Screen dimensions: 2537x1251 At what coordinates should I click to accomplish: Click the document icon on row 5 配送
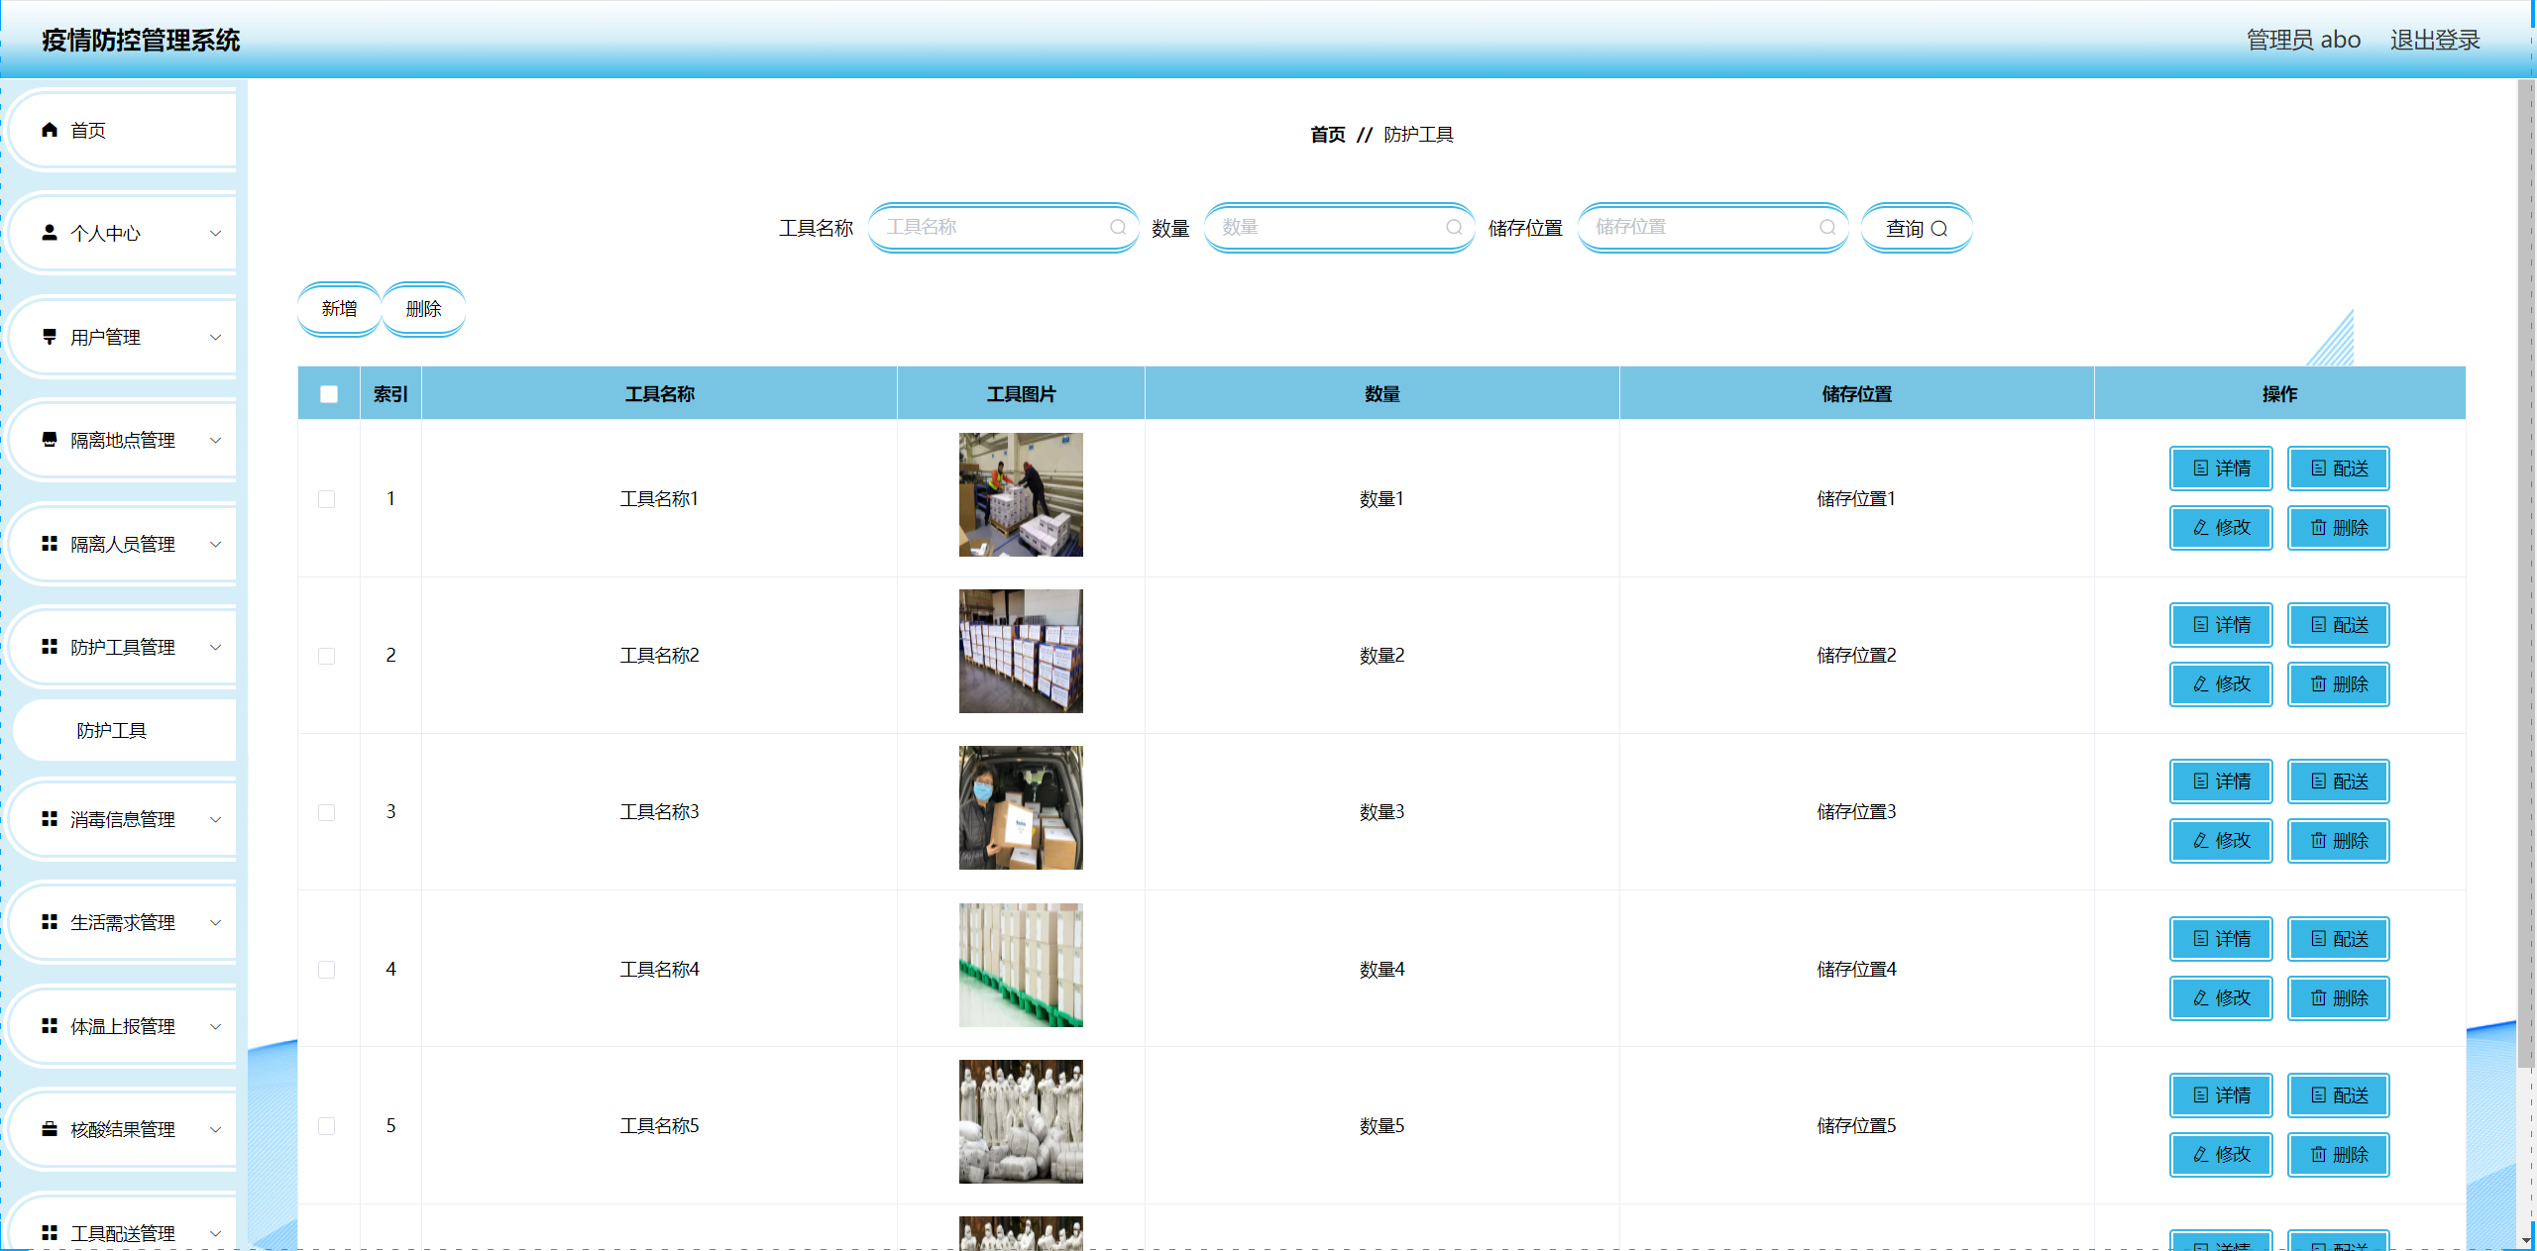click(2319, 1095)
